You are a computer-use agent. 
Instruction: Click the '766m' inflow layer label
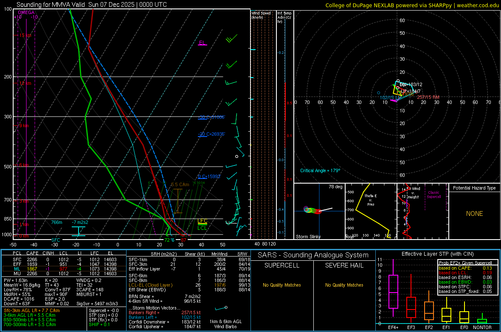(x=56, y=222)
